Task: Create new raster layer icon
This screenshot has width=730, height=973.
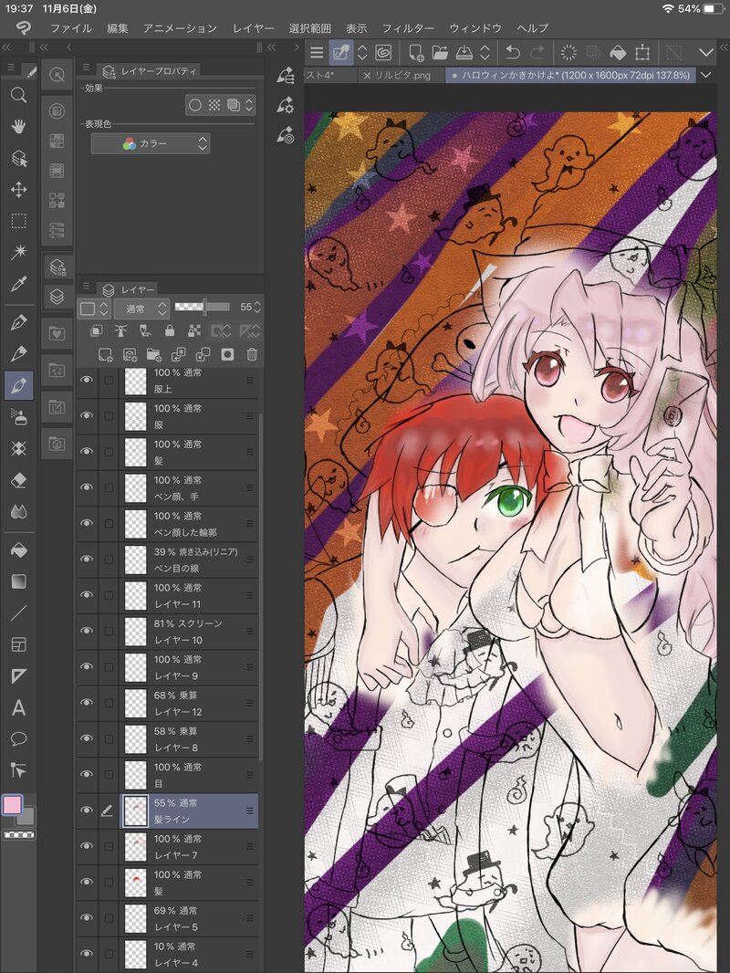Action: 106,354
